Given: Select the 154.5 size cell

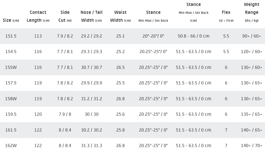Looking at the screenshot, I should (11, 52).
